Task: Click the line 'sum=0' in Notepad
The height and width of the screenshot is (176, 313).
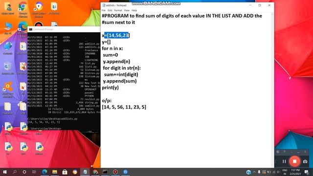Action: [111, 55]
